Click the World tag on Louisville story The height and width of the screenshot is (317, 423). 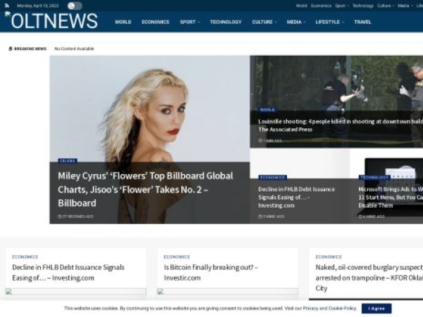point(267,110)
